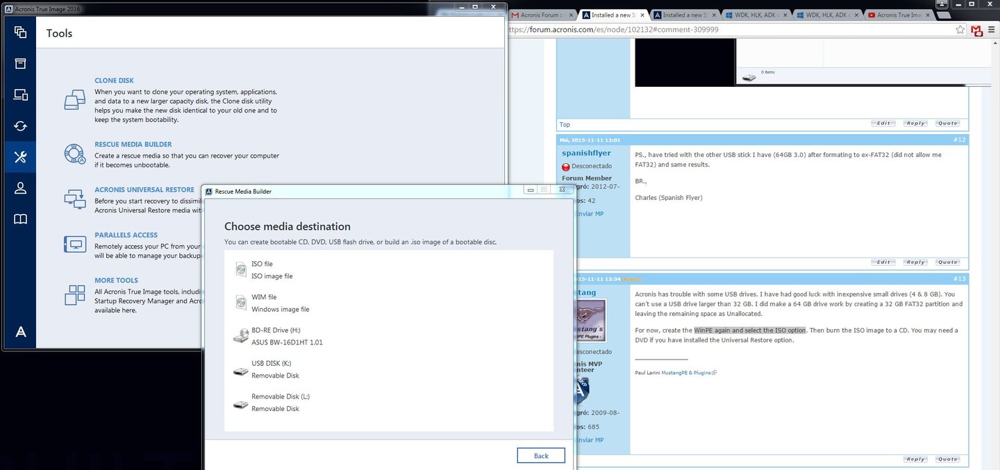Switch to the Acronis Forum browser tab
The height and width of the screenshot is (470, 1000).
pyautogui.click(x=541, y=15)
